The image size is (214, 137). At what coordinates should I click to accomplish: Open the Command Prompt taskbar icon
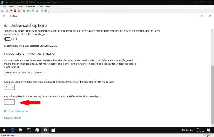point(29,130)
